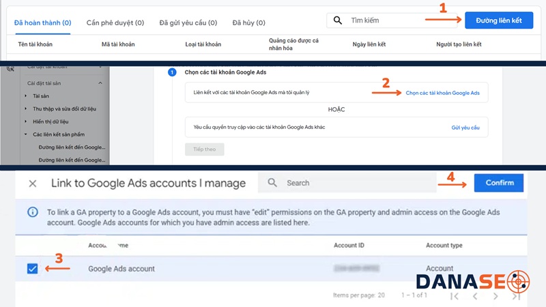Click the Mã tài khoản column header

(x=118, y=44)
